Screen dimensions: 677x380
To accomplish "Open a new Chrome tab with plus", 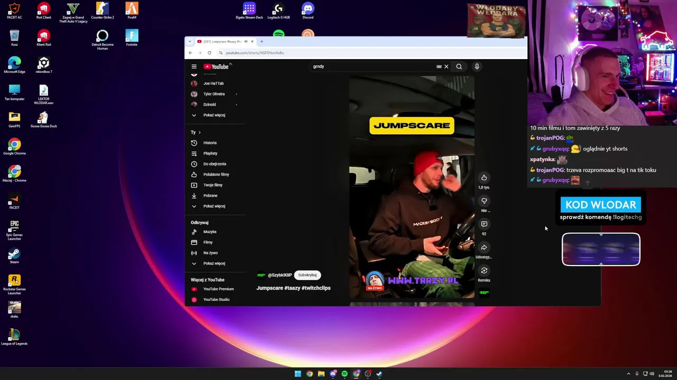I will pos(261,42).
